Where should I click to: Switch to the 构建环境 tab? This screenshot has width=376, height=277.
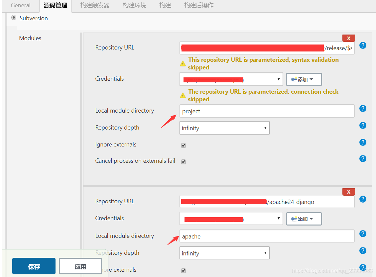click(x=134, y=5)
